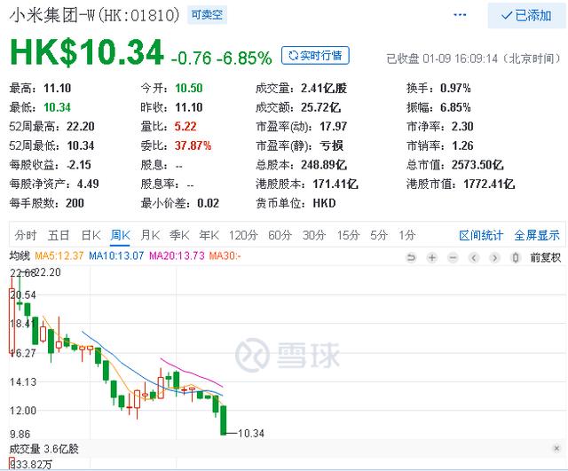
Task: Select the 120分 interval tab
Action: 243,235
